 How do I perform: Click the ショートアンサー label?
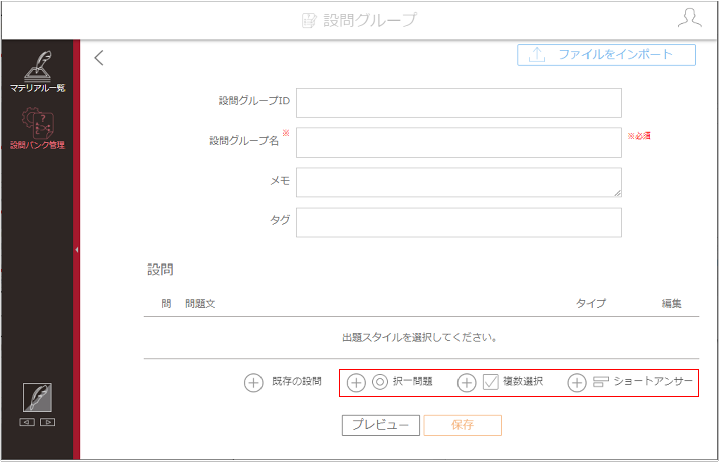[653, 381]
